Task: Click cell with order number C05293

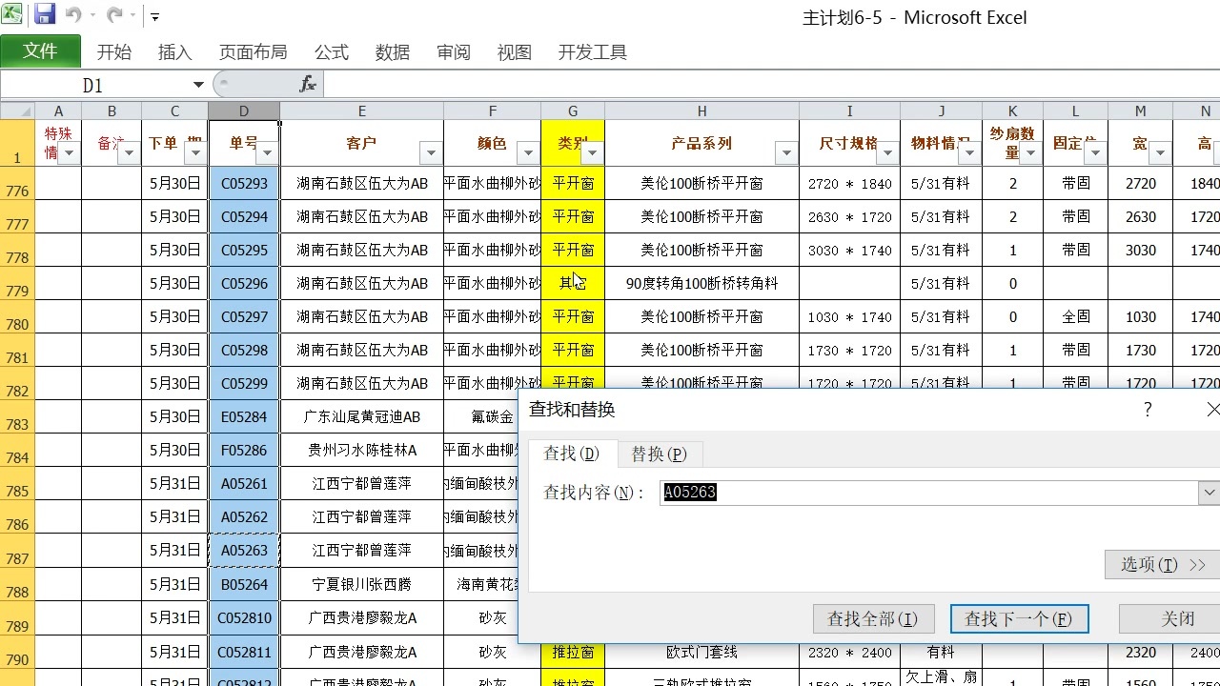Action: (x=244, y=183)
